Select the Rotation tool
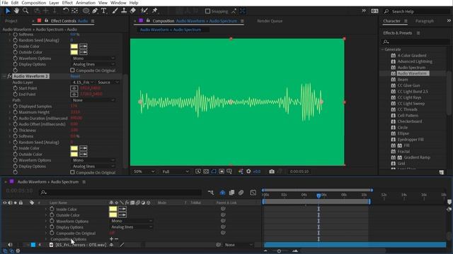 tap(66, 11)
